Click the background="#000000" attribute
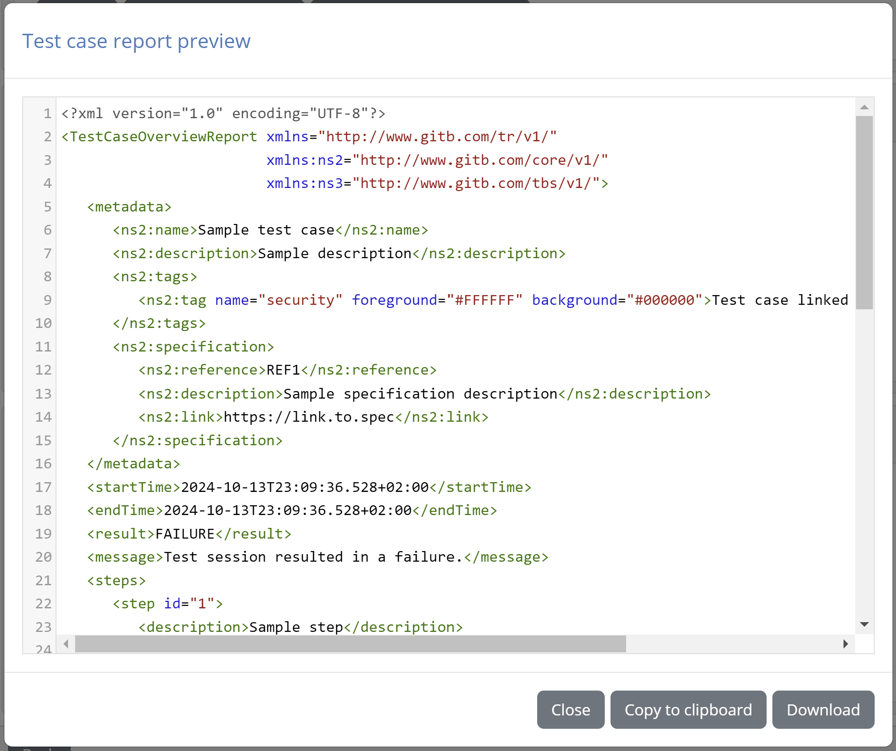Screen dimensions: 896x751 tap(617, 300)
